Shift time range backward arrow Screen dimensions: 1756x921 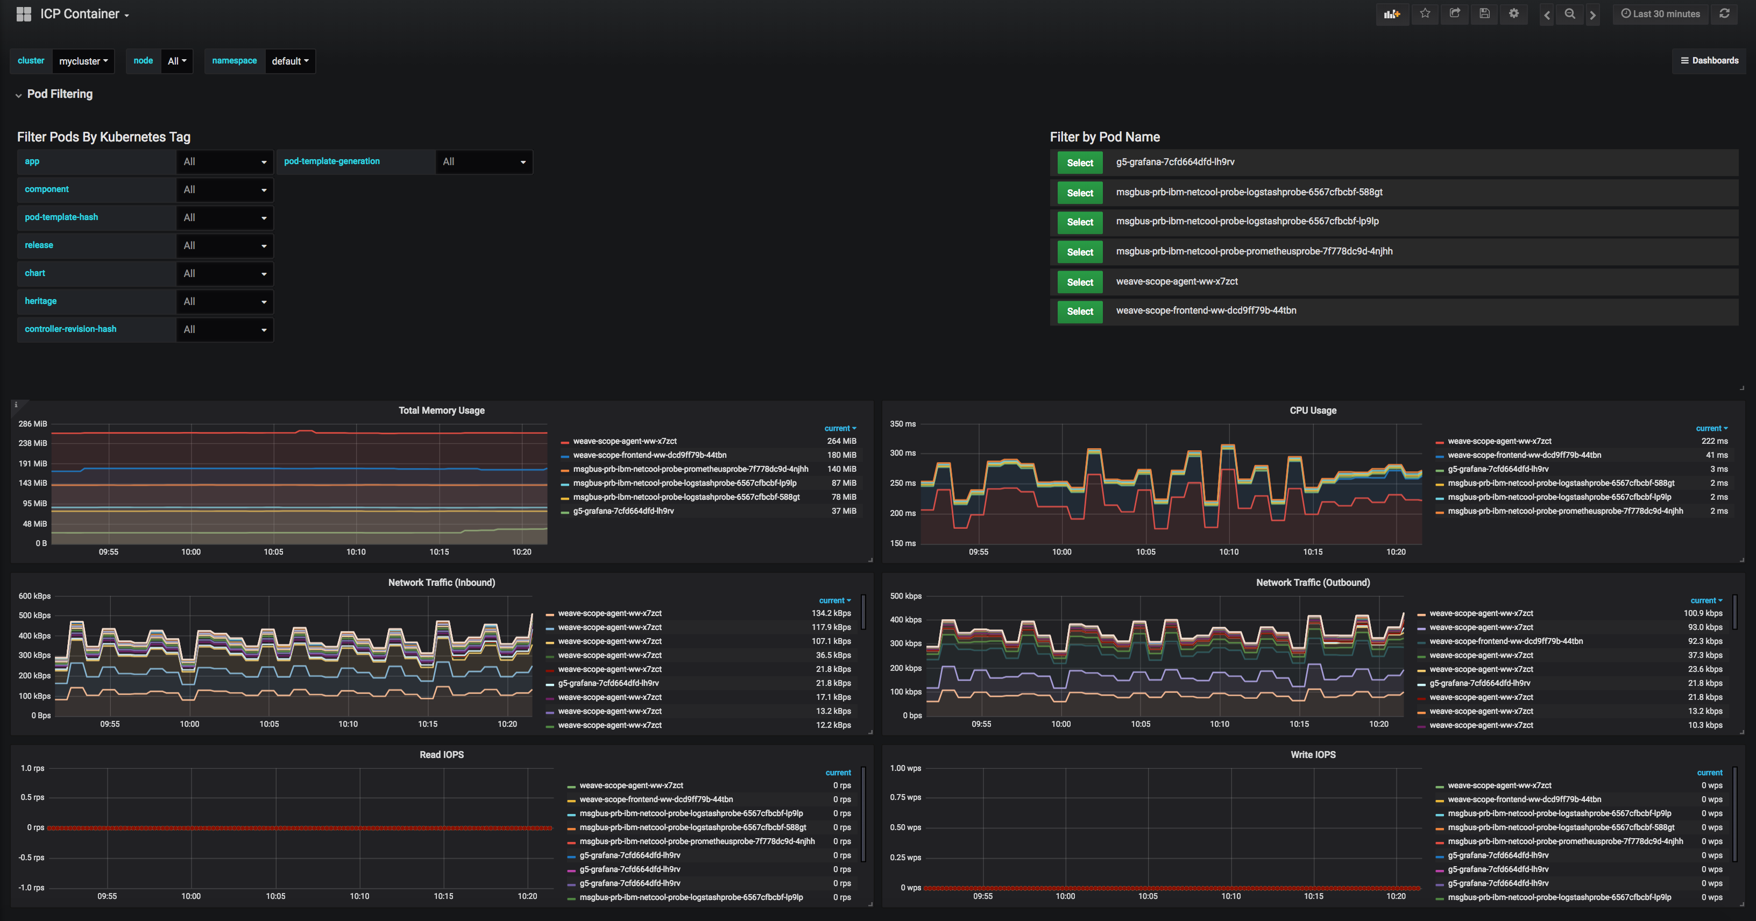1547,15
